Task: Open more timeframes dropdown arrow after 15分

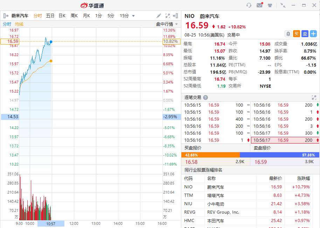Action: 133,16
